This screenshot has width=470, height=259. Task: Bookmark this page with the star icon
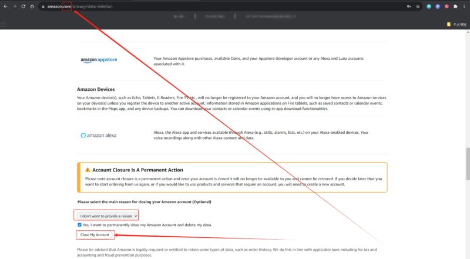(x=417, y=6)
